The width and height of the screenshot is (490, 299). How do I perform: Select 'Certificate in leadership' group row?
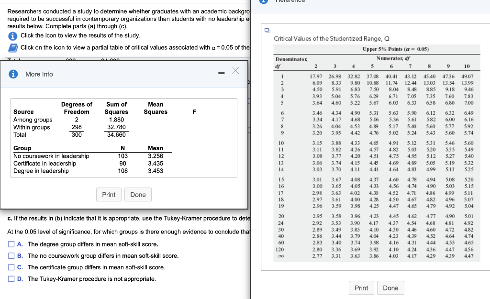pyautogui.click(x=45, y=164)
